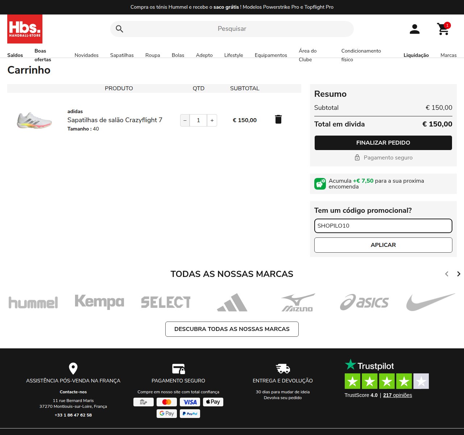Viewport: 464px width, 435px height.
Task: Click the location pin footer icon
Action: point(73,369)
